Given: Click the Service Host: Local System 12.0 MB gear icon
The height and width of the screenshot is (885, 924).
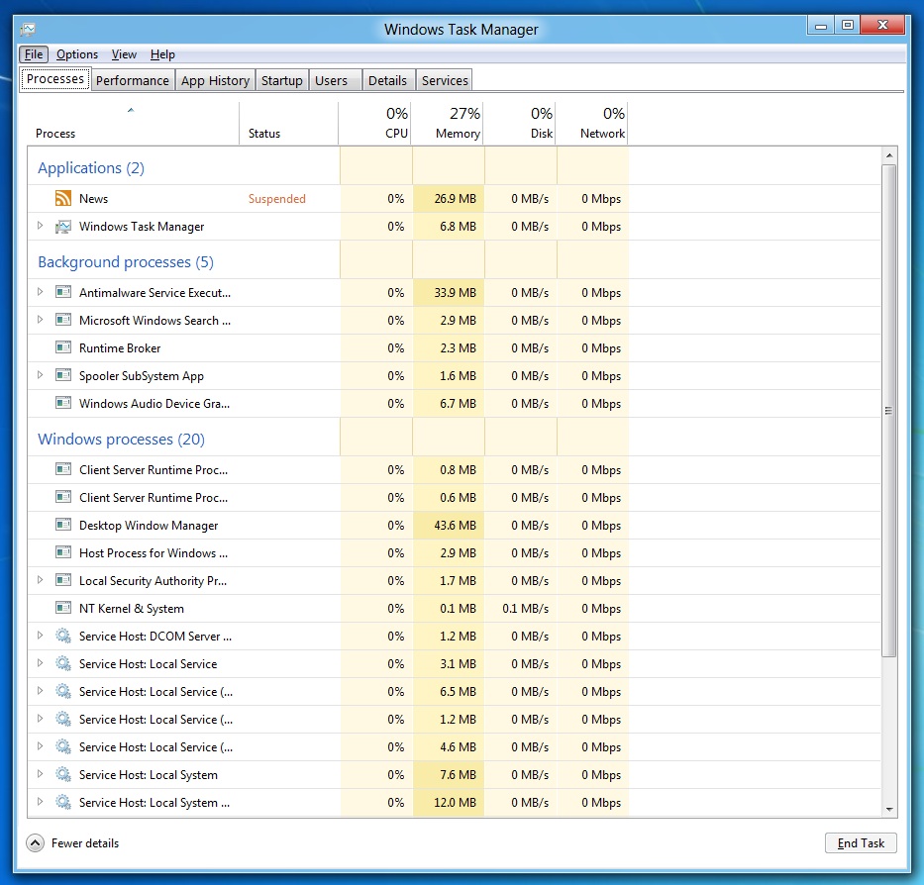Looking at the screenshot, I should 63,802.
